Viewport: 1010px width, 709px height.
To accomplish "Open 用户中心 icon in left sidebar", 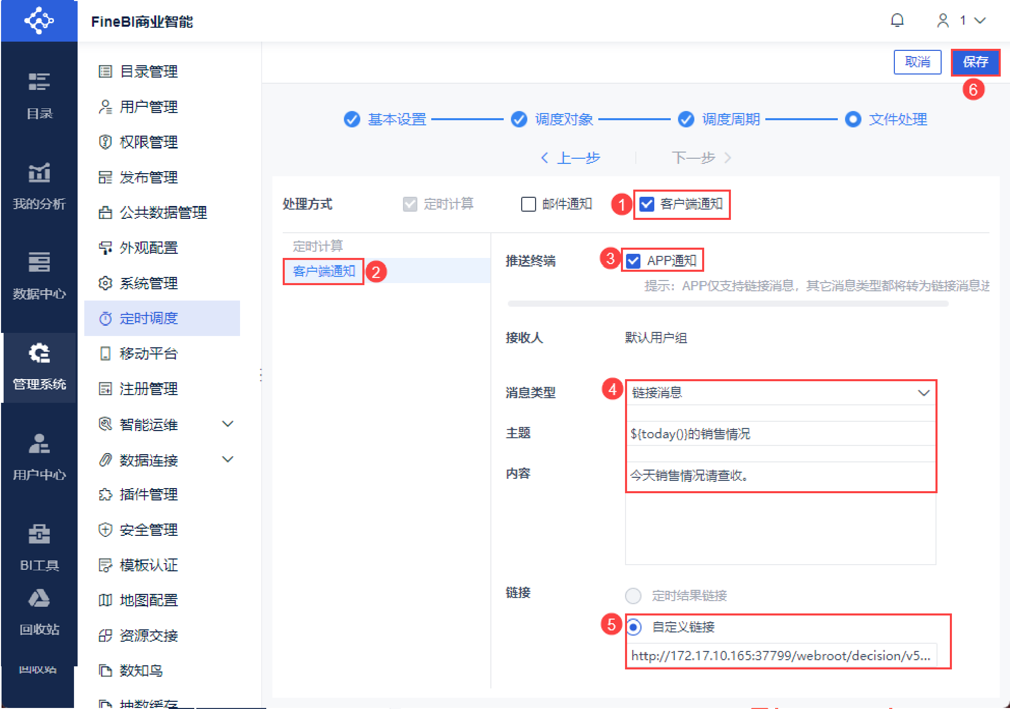I will [39, 444].
